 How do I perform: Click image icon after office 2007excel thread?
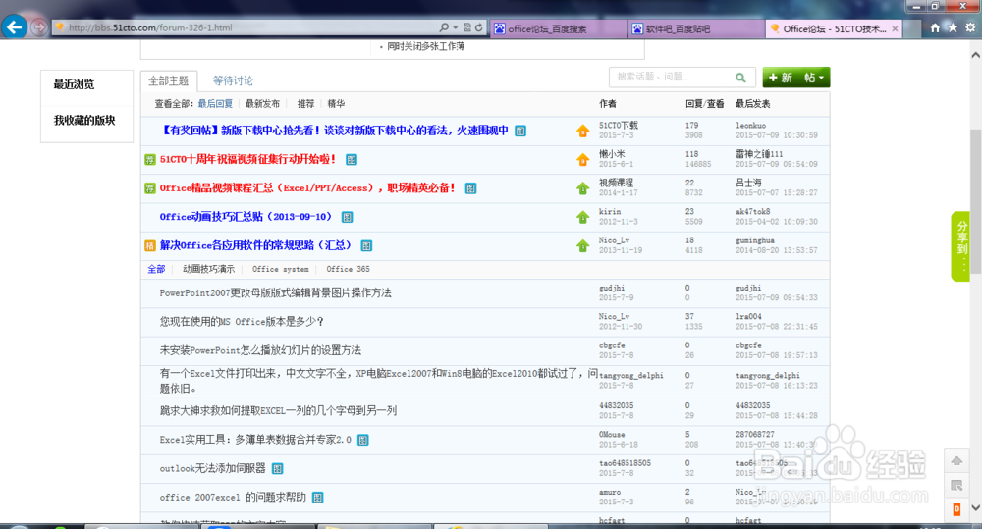(317, 498)
